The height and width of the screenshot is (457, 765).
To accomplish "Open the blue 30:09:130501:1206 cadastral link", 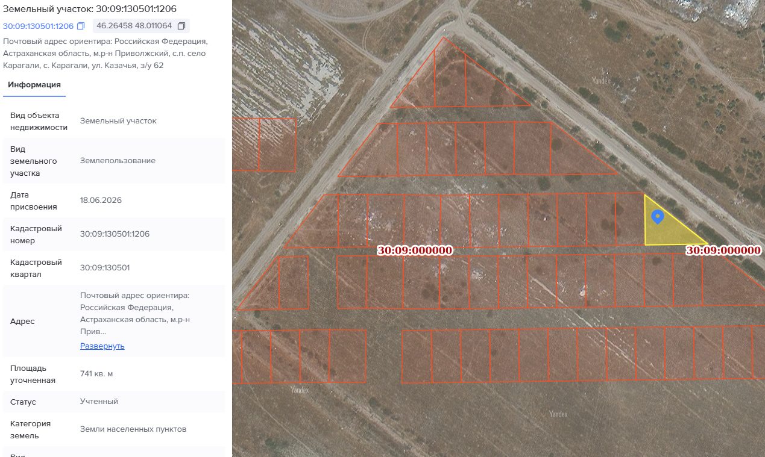I will click(x=38, y=26).
